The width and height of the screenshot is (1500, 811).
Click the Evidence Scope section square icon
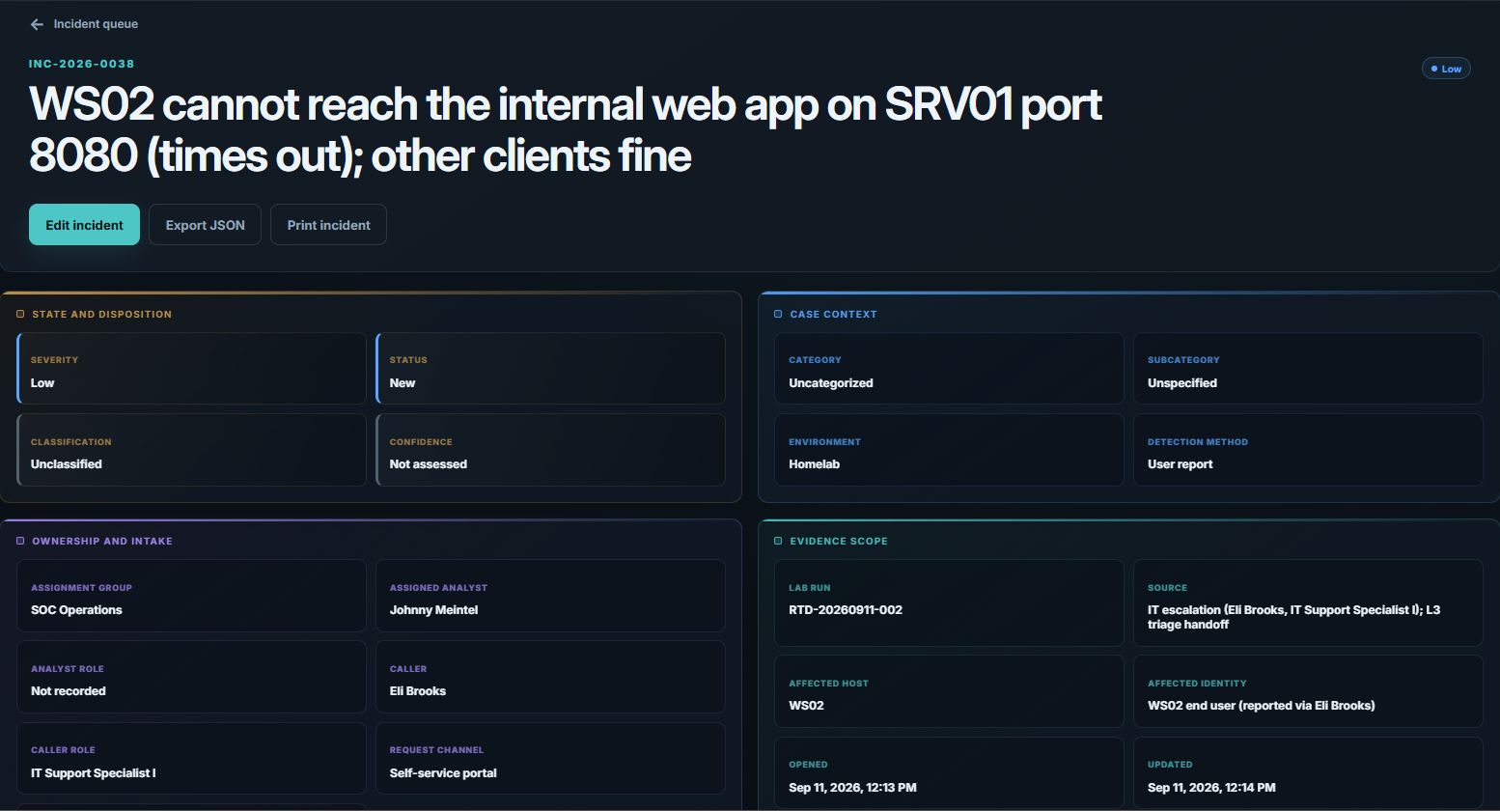(778, 541)
